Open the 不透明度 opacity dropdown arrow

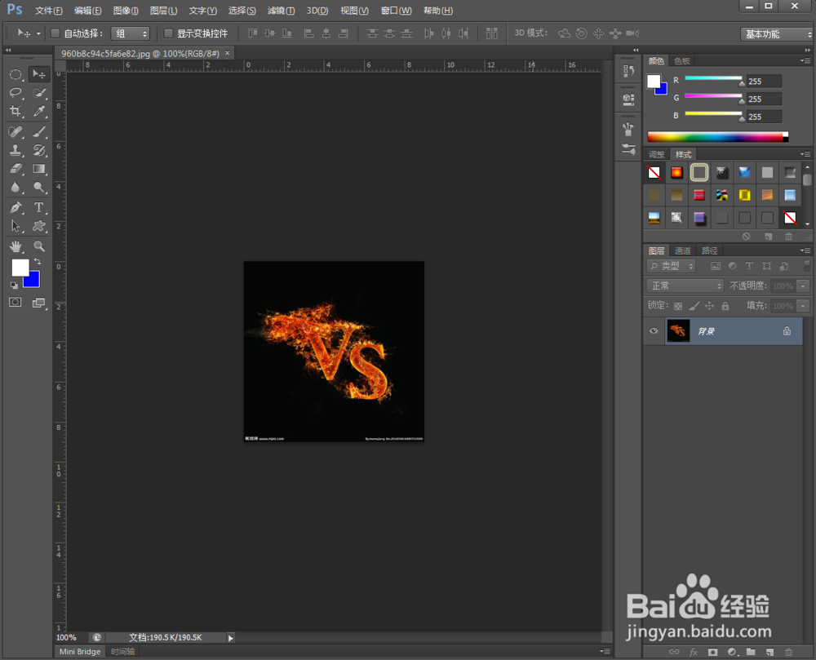pos(803,286)
